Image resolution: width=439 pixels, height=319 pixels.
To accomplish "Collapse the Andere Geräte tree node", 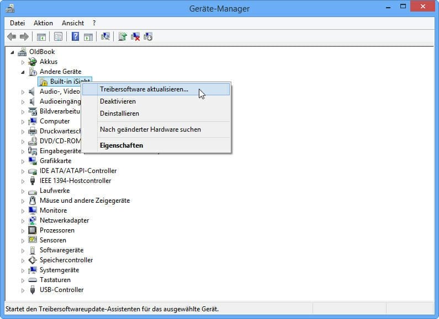I will [23, 72].
